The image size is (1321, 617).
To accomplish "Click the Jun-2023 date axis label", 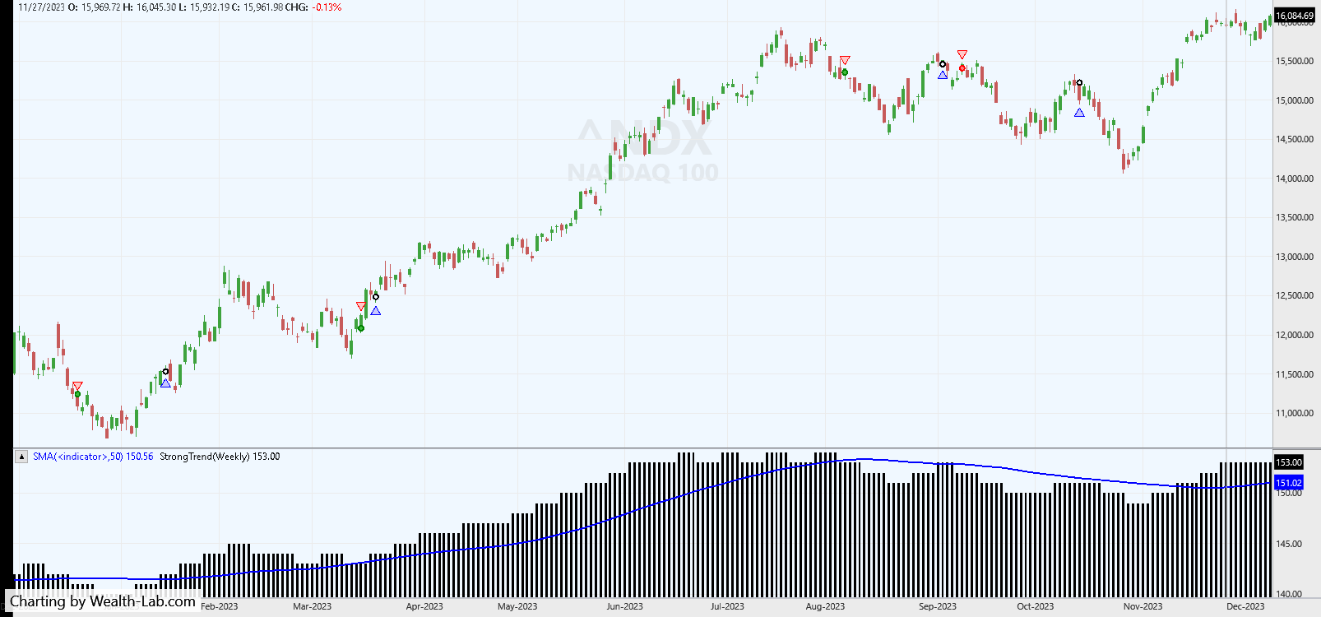I will (625, 606).
